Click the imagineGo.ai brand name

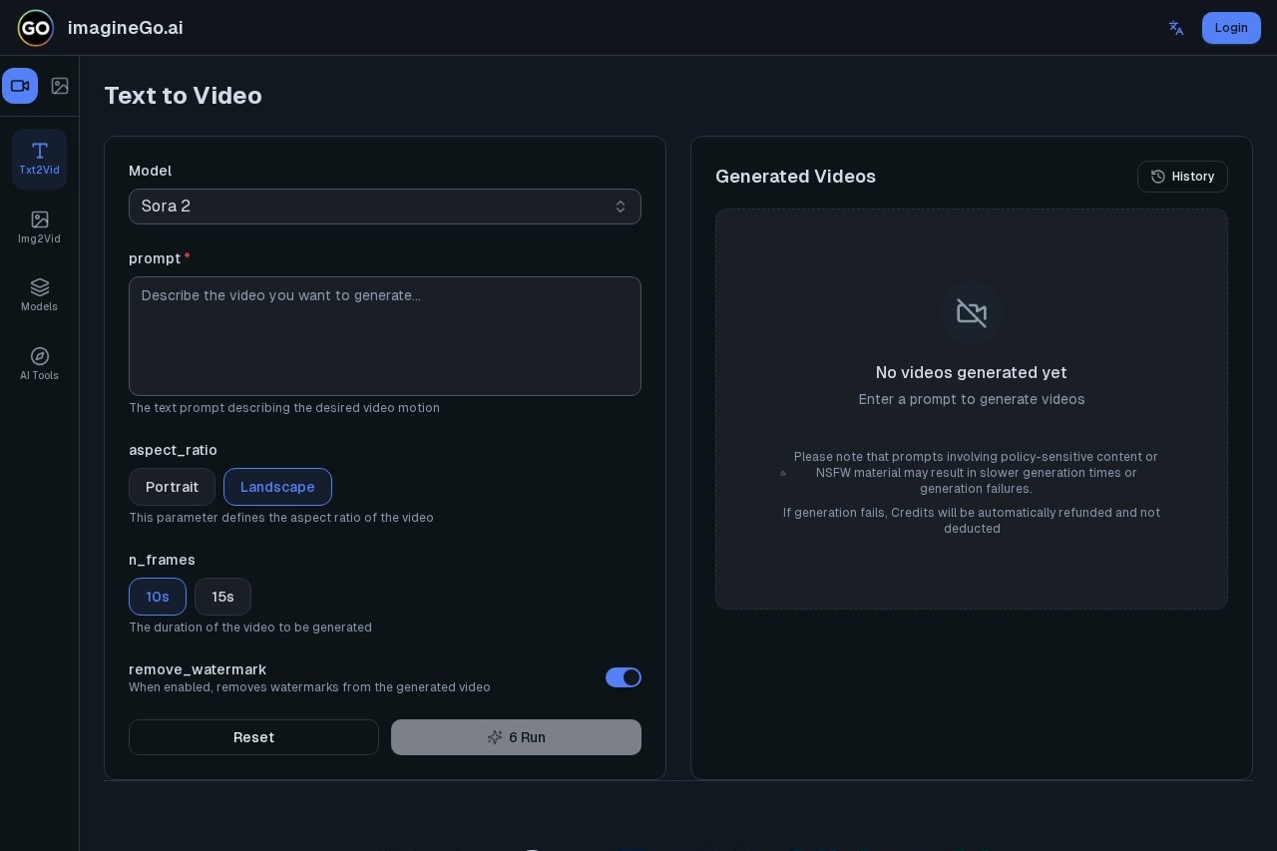125,28
